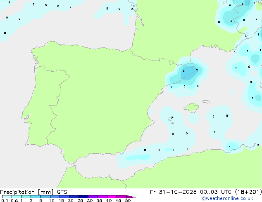This screenshot has width=262, height=202.
Task: Pick the 15–20 mm legend color swatch
Action: click(x=64, y=197)
